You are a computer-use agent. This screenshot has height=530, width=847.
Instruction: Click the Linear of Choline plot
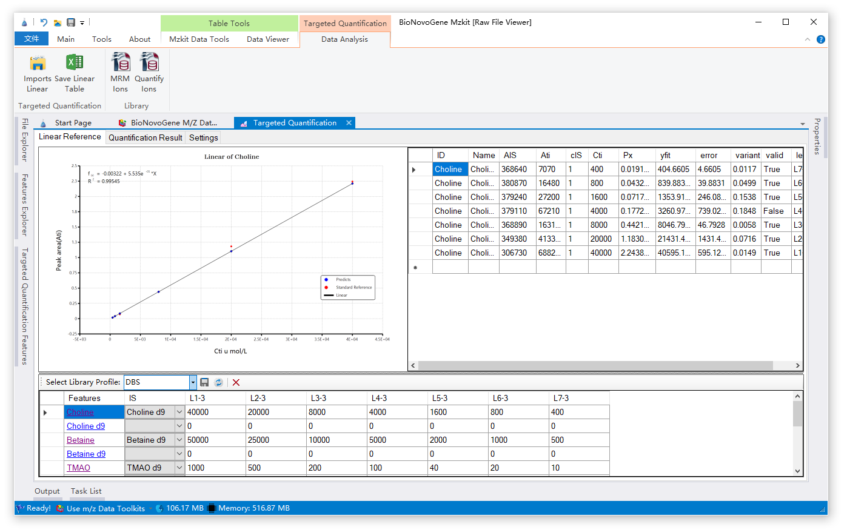click(223, 259)
